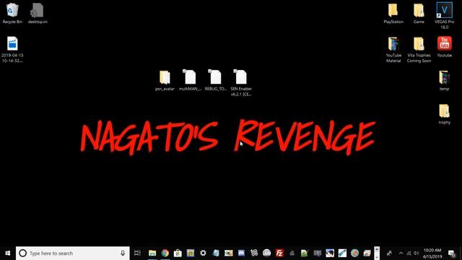462x260 pixels.
Task: Select the PlayStation folder
Action: (x=393, y=13)
